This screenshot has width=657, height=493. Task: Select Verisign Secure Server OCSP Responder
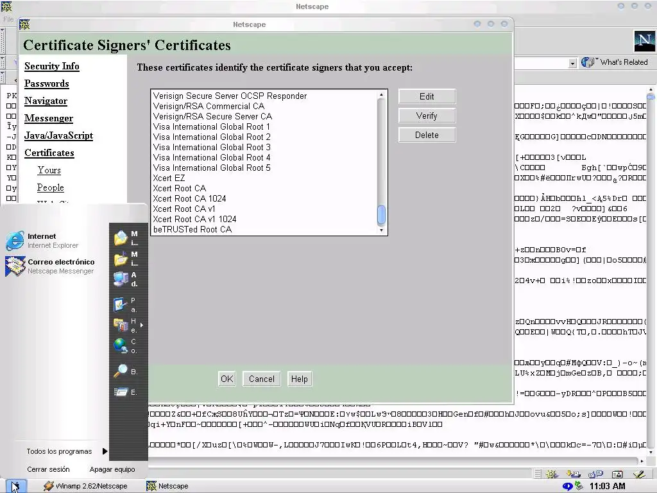pos(230,96)
